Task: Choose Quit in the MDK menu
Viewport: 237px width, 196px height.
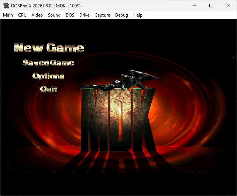Action: tap(49, 89)
